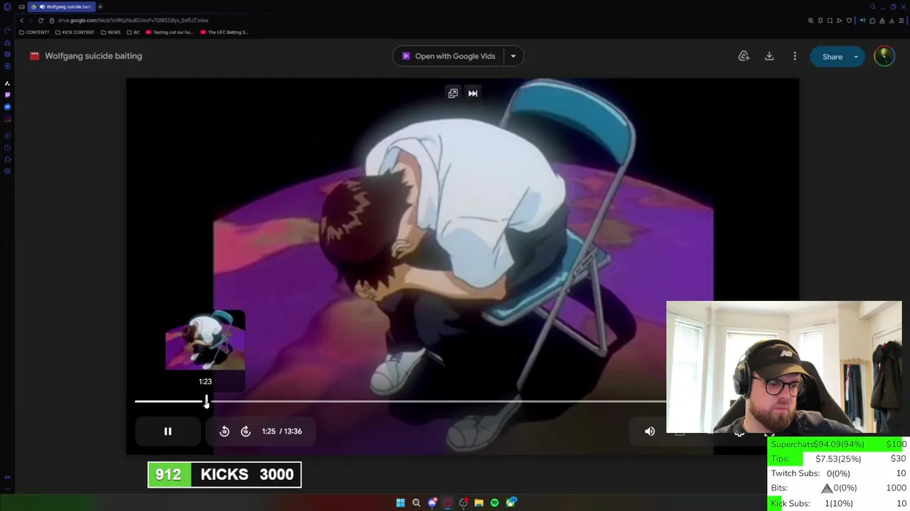910x511 pixels.
Task: Open Spotify from the taskbar
Action: coord(494,502)
